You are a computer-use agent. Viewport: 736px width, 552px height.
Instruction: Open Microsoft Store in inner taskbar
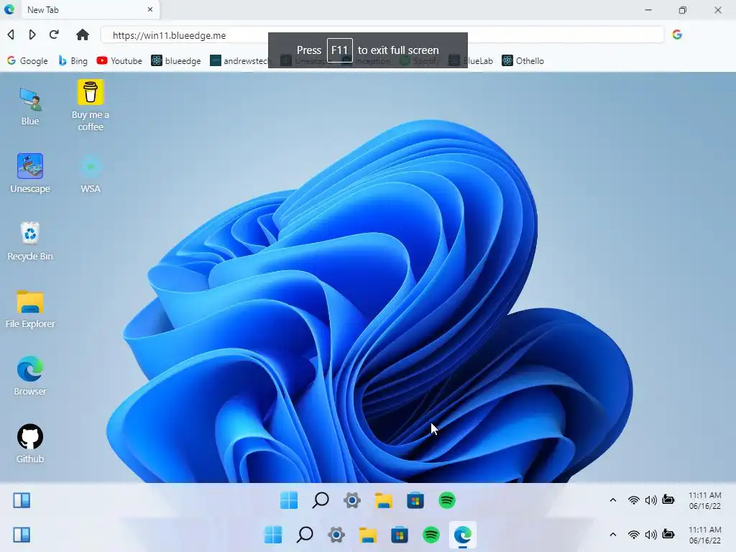click(x=415, y=500)
